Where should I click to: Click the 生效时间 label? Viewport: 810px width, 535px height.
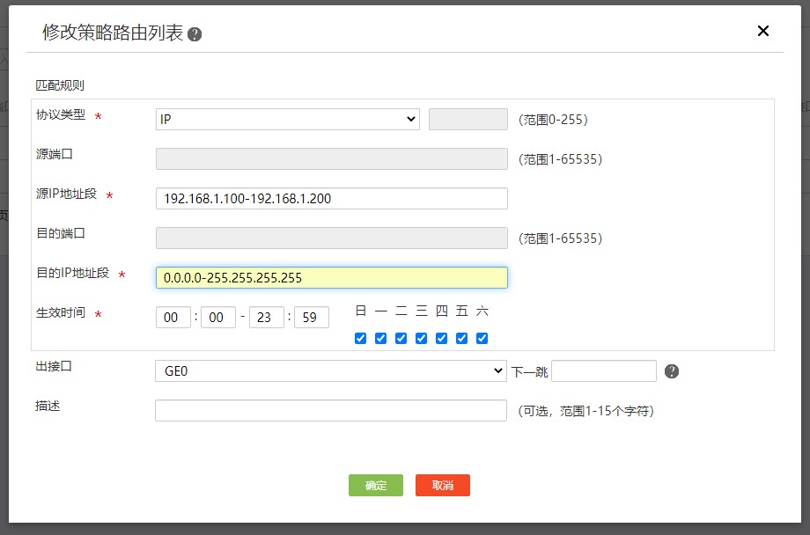coord(61,312)
